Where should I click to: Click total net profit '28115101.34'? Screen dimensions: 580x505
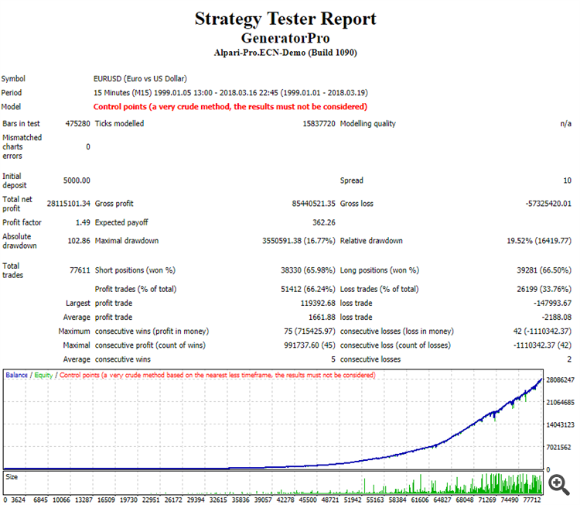(68, 204)
